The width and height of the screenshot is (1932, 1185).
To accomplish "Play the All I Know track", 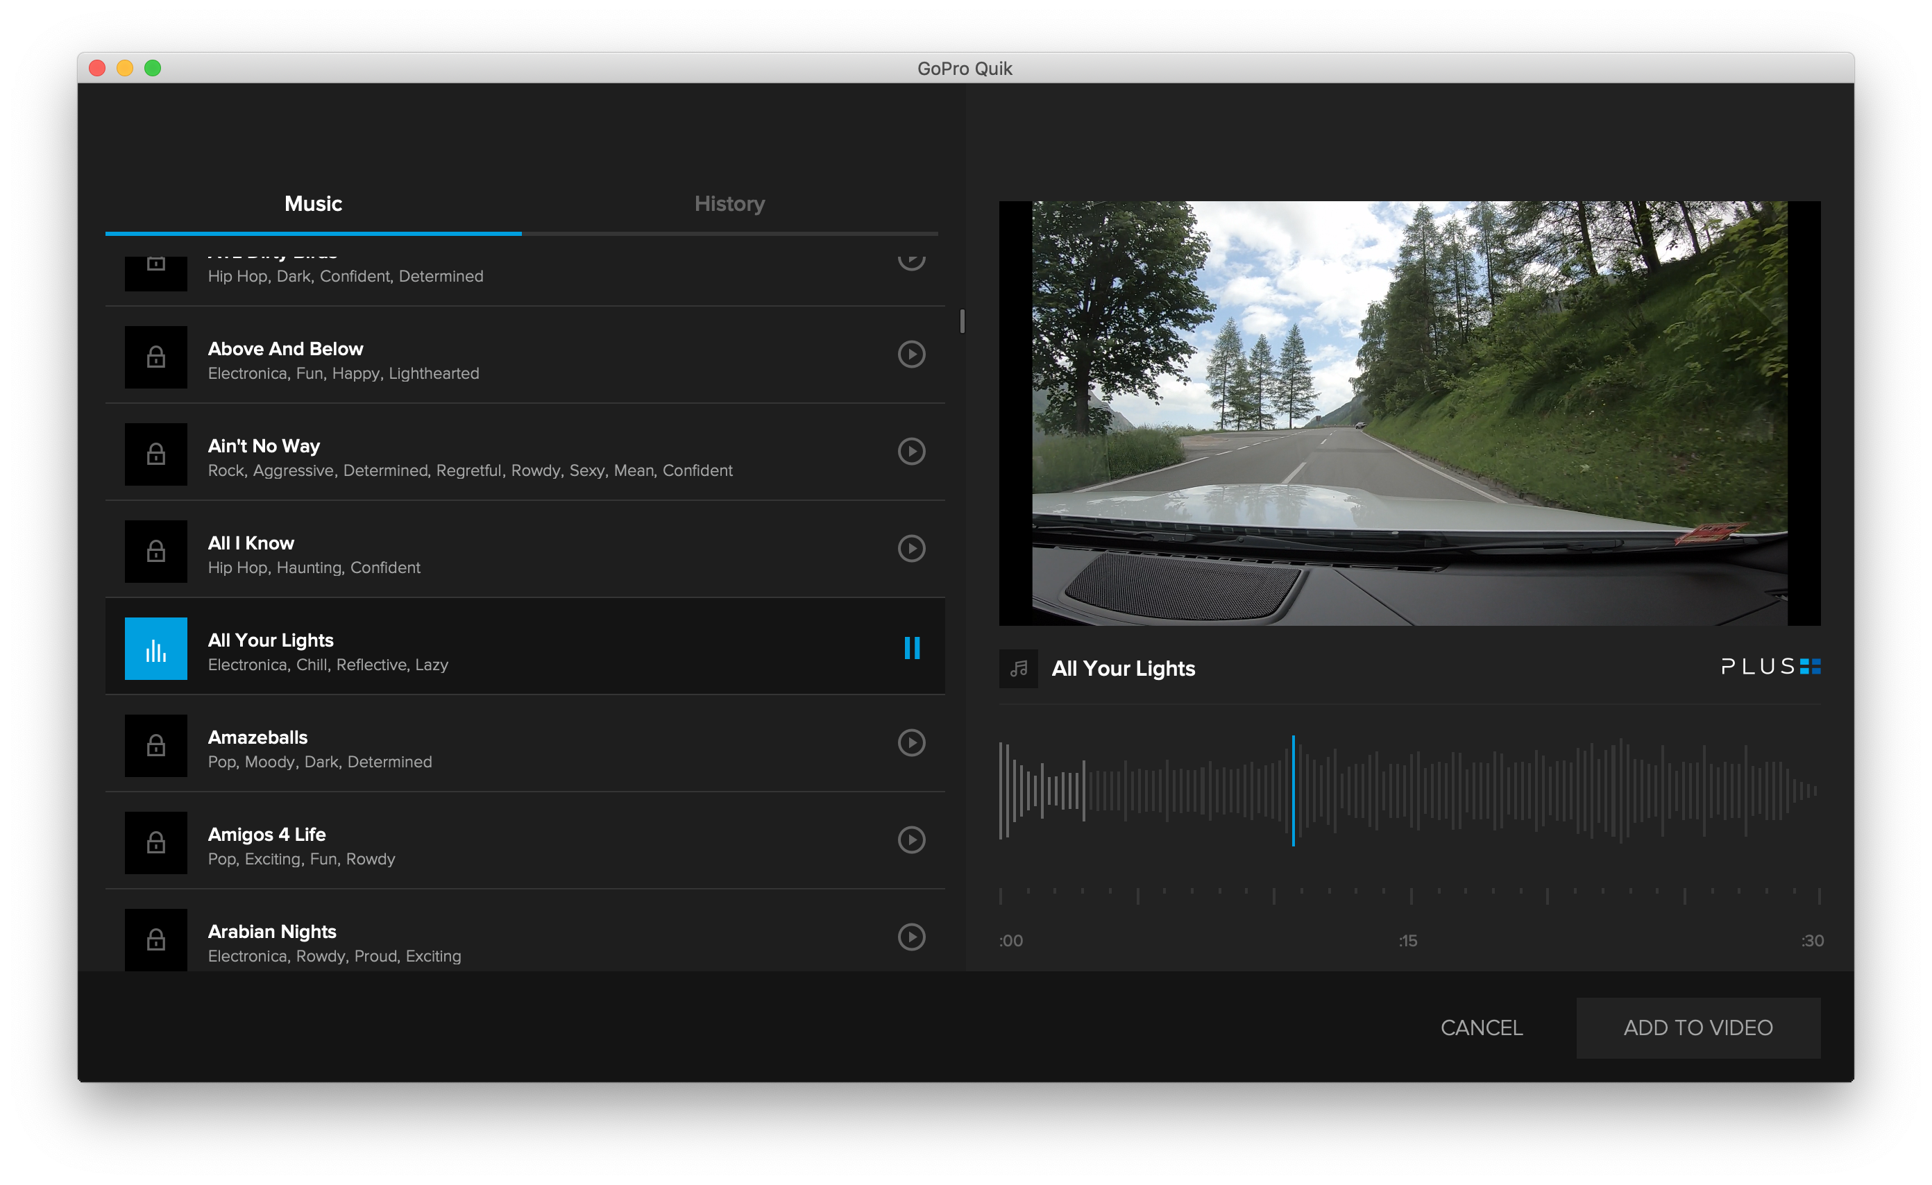I will click(x=910, y=549).
